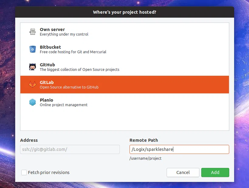Click the Planio flower icon
Screen dimensions: 249x188
pyautogui.click(x=33, y=102)
